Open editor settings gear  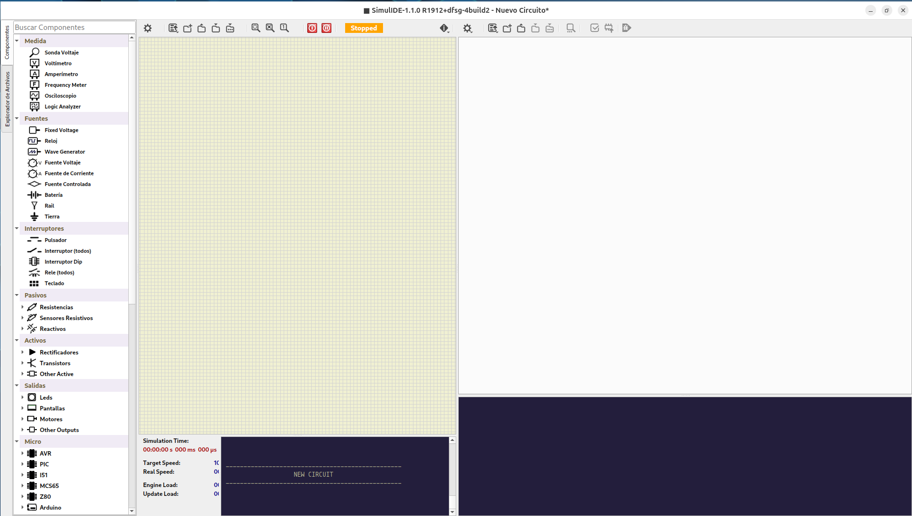tap(468, 28)
